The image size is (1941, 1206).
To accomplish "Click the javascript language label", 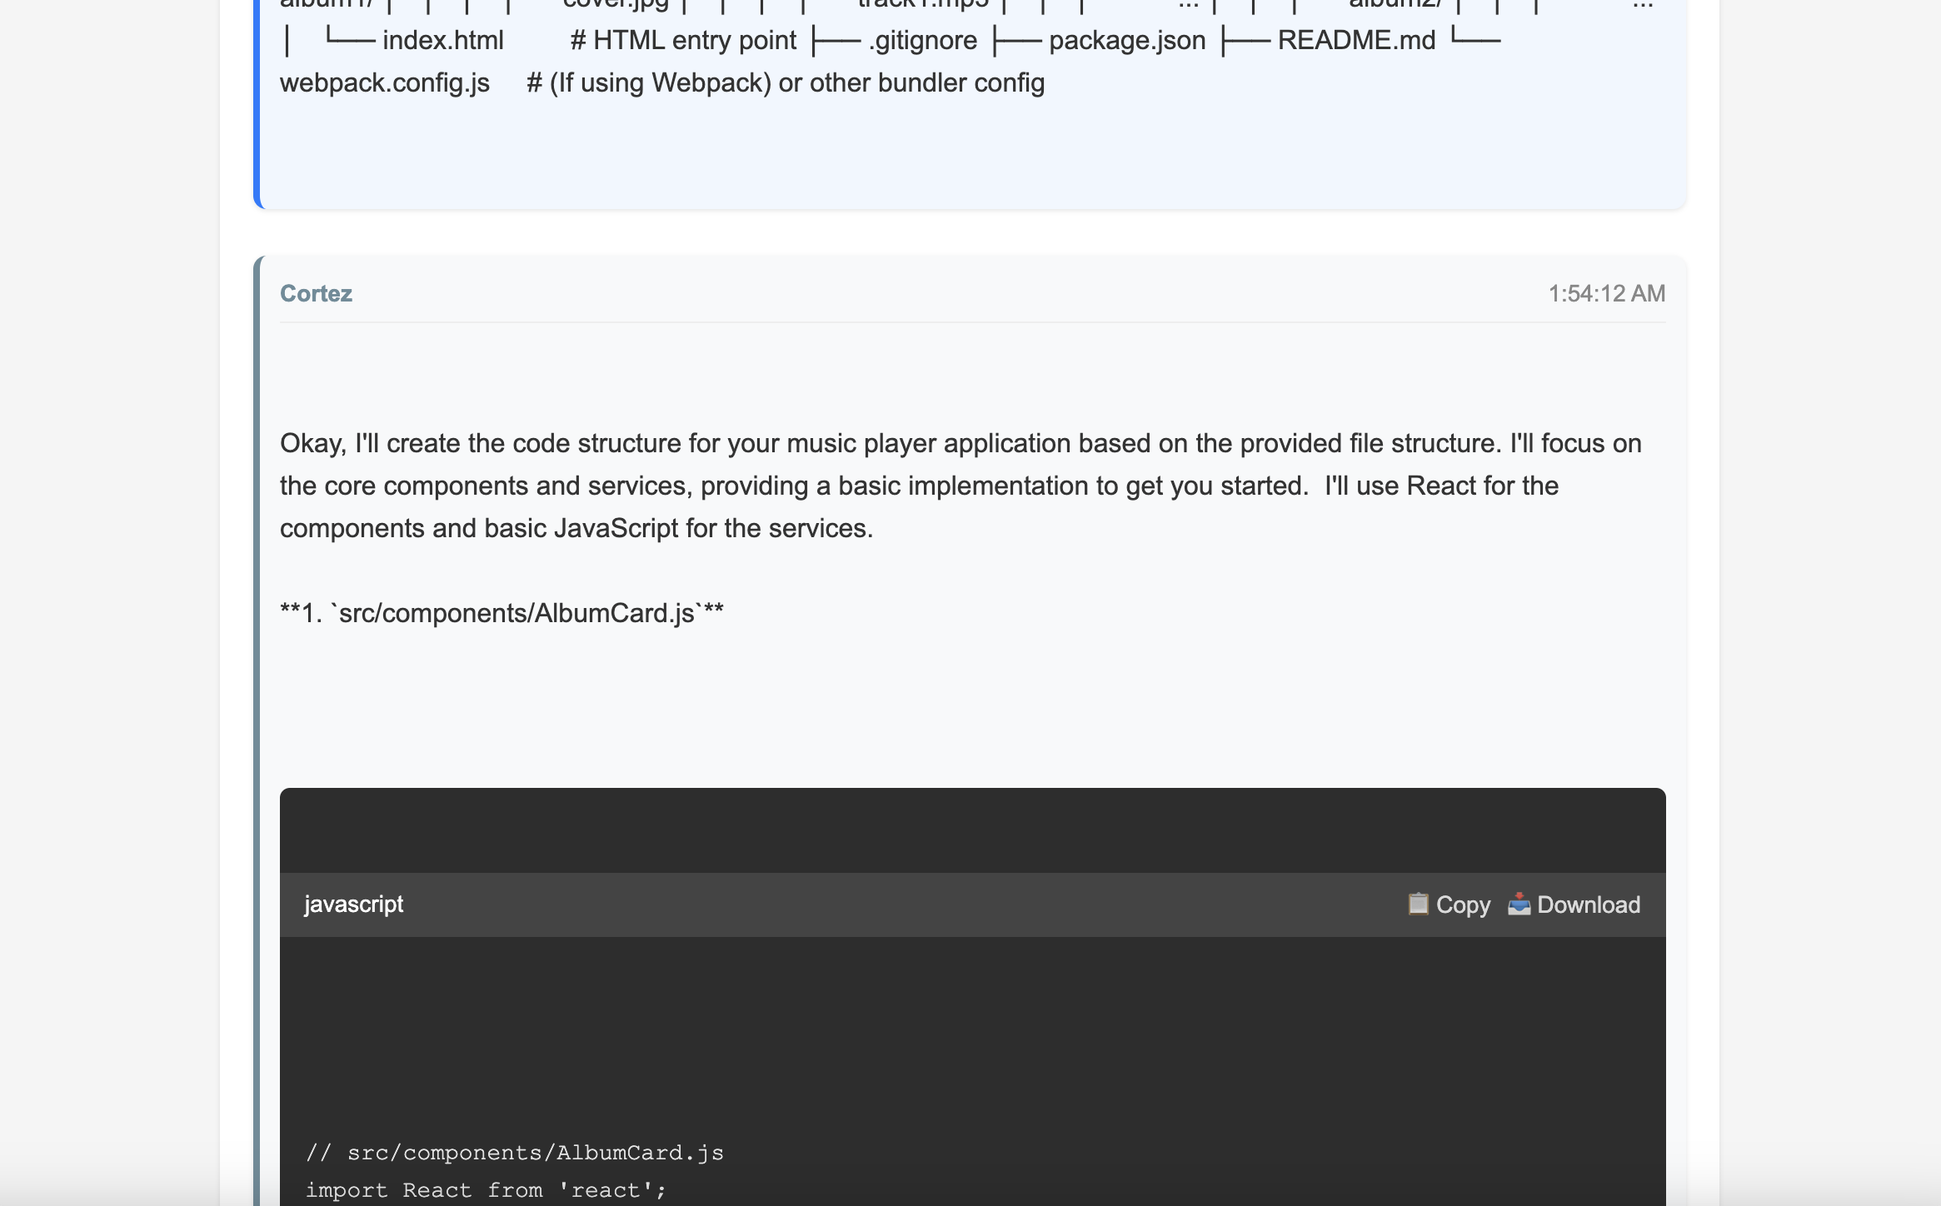I will click(x=353, y=904).
